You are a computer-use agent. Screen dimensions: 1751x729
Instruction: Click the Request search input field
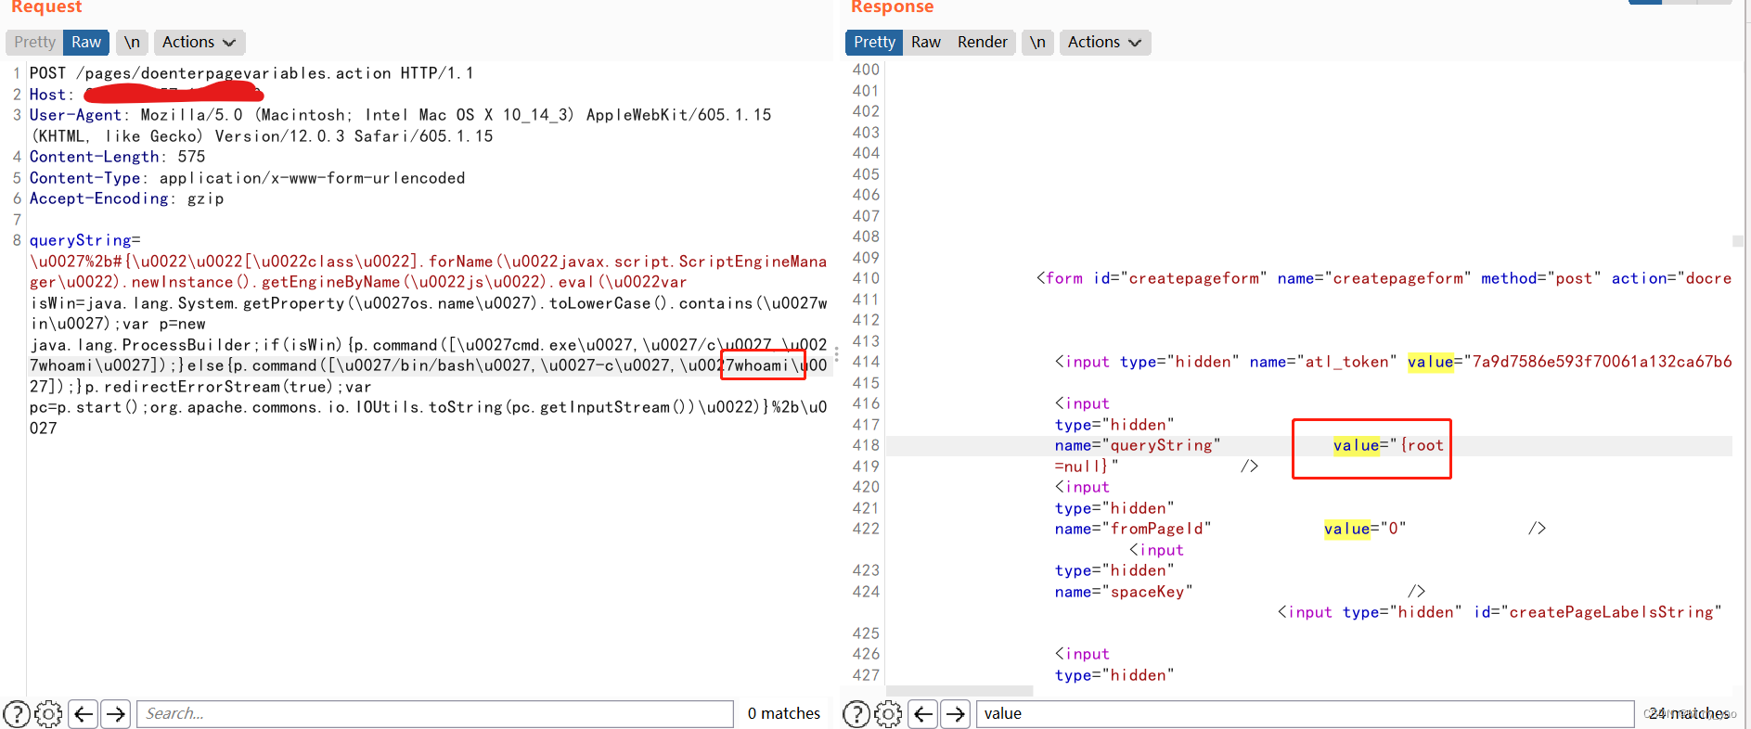click(x=435, y=714)
